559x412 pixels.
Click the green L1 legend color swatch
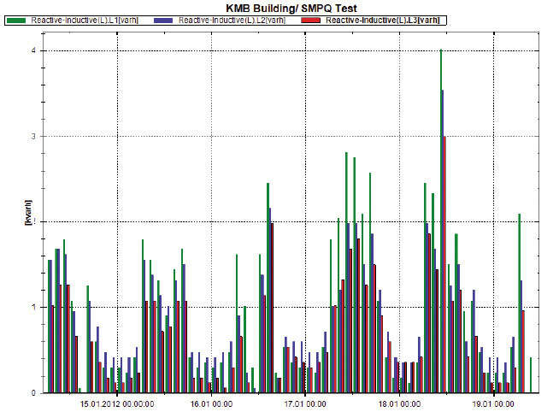pyautogui.click(x=16, y=21)
